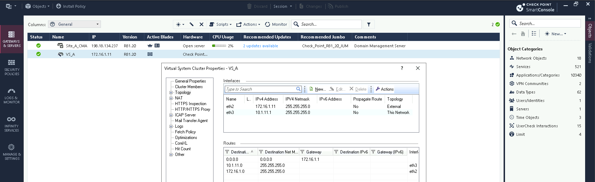Open the Security Policies view
The width and height of the screenshot is (595, 182).
coord(12,67)
